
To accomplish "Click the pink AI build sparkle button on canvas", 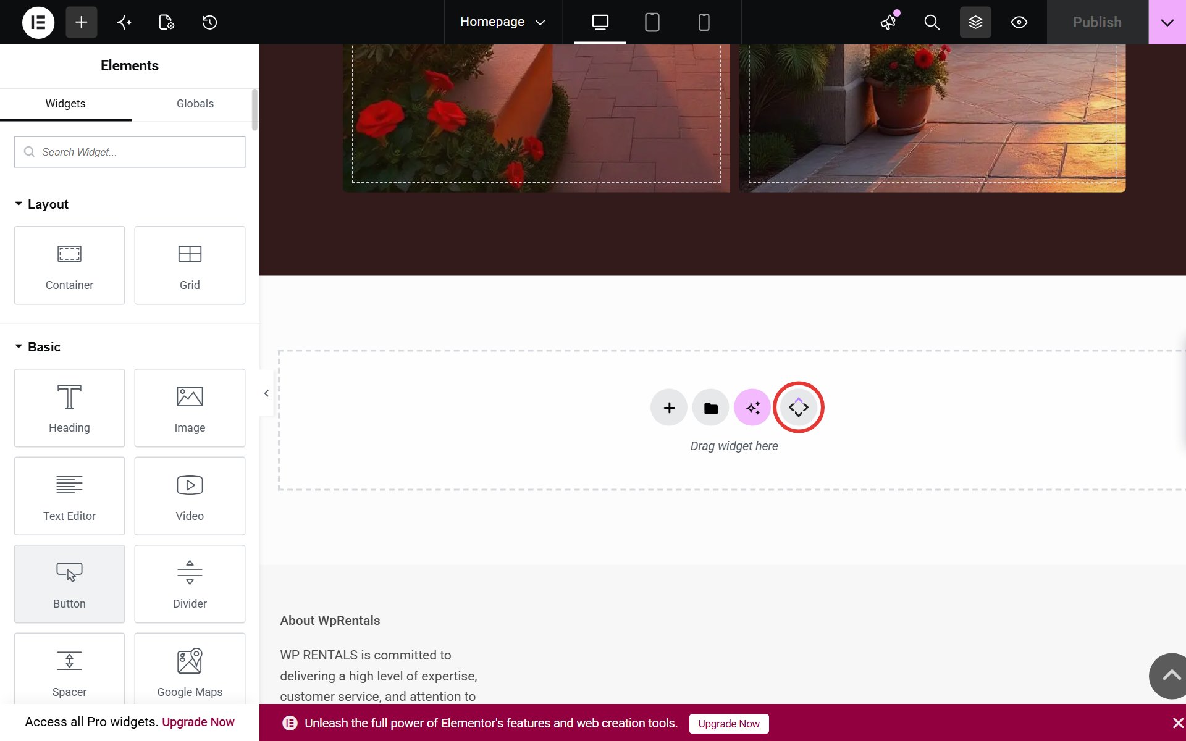I will [752, 408].
